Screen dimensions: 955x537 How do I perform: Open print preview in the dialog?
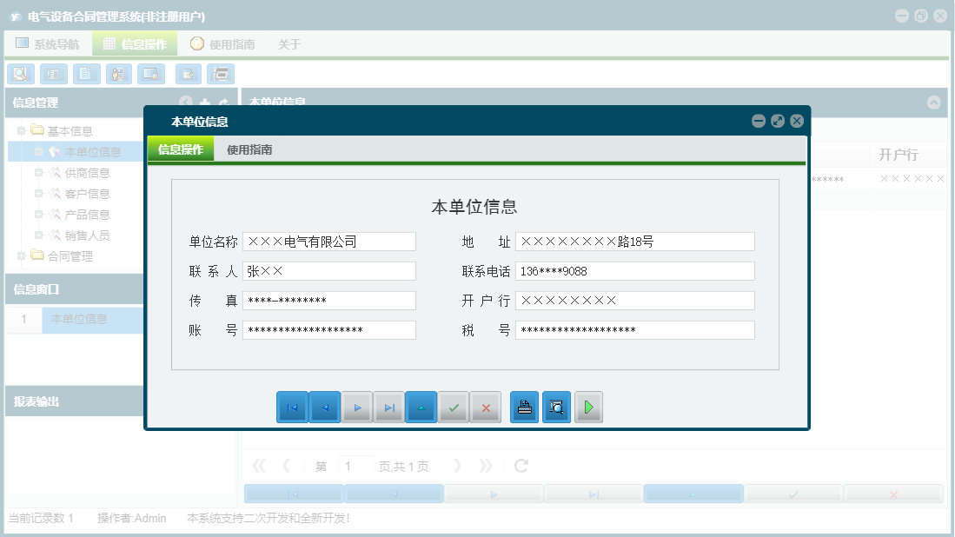point(557,407)
